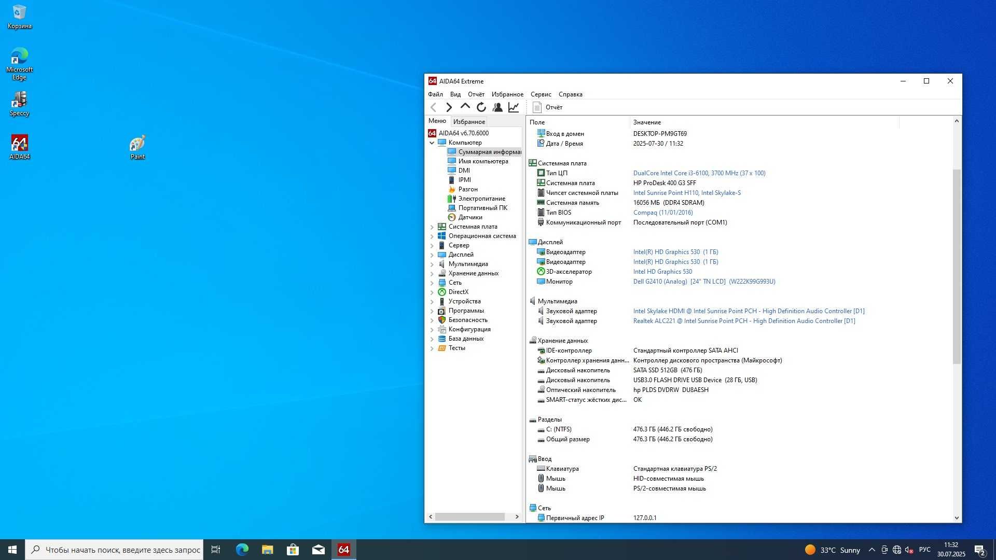Open File Explorer from the taskbar
The image size is (996, 560).
(267, 550)
